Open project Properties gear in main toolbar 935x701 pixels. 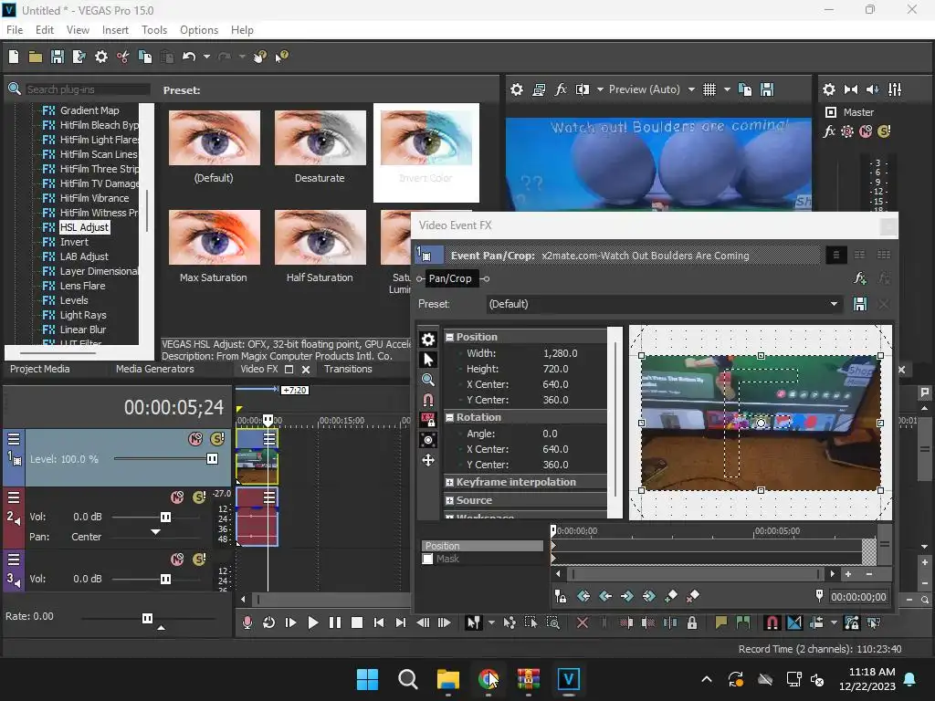(101, 57)
